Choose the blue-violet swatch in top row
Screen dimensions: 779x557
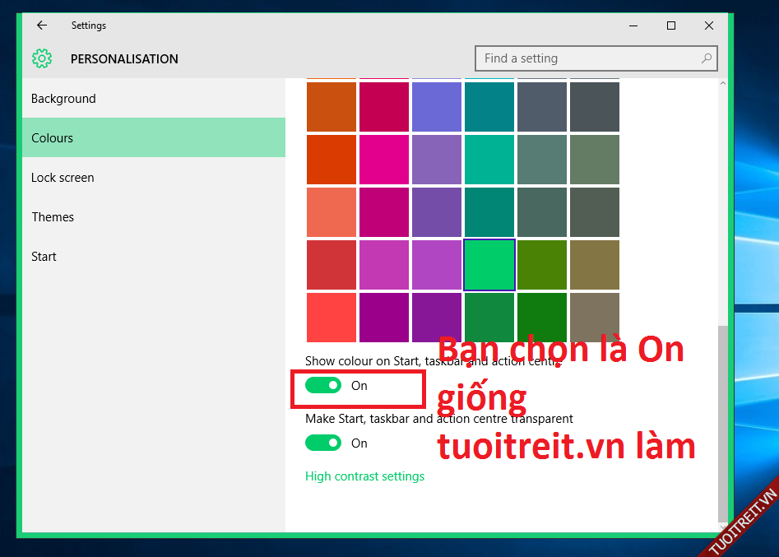(437, 107)
